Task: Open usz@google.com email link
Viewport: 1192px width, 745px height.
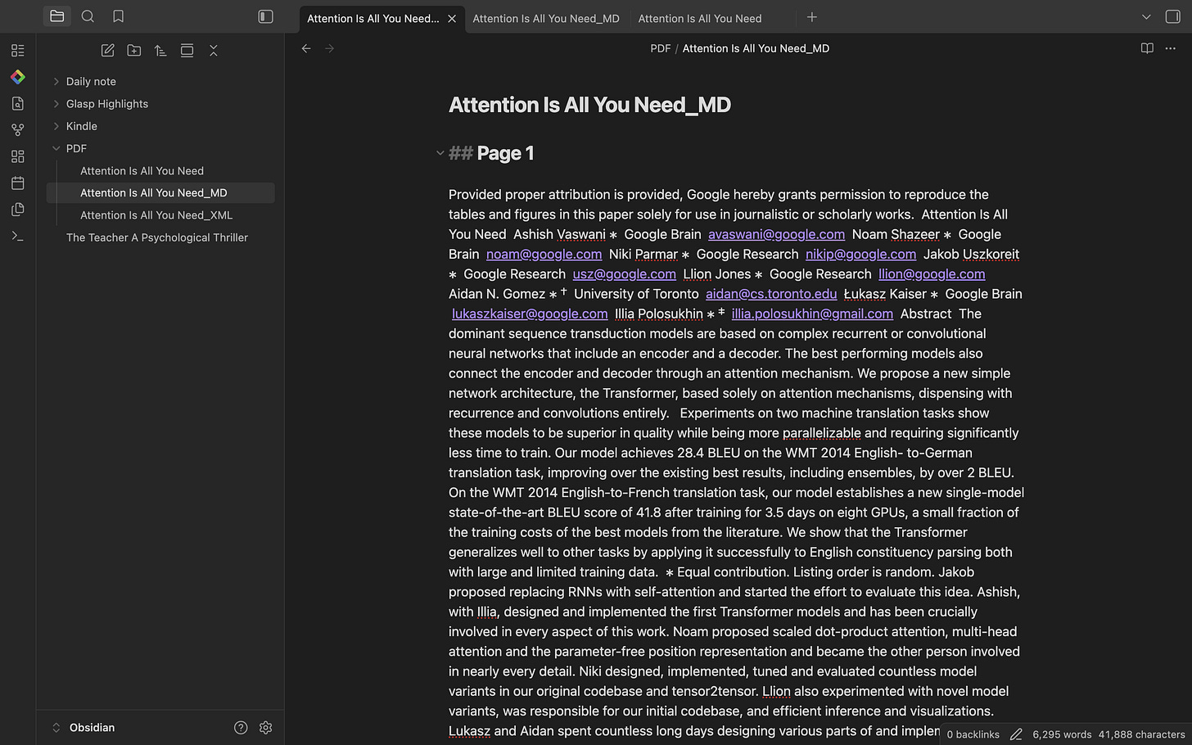Action: point(624,274)
